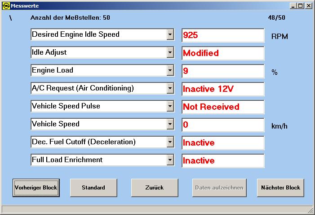Screen dimensions: 315x215
Task: Go back with the Zurück button
Action: [155, 188]
